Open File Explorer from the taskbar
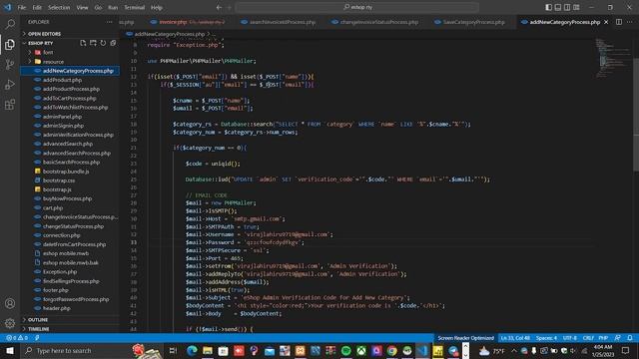The height and width of the screenshot is (359, 639). coord(208,350)
